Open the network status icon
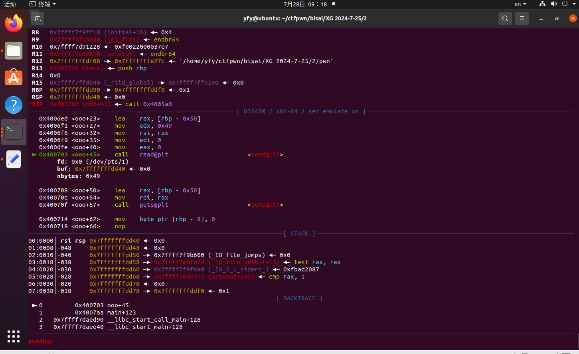 pyautogui.click(x=542, y=4)
